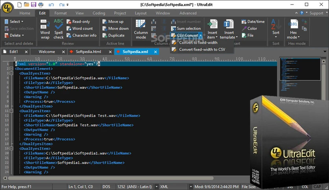The width and height of the screenshot is (329, 190).
Task: Close the Welcome tab
Action: [63, 52]
